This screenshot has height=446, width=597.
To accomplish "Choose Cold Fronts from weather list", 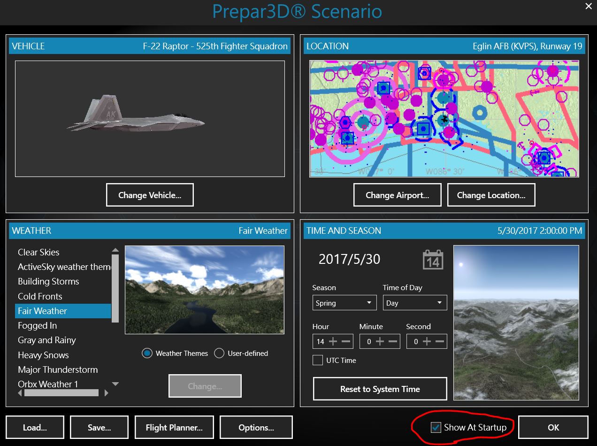I will (x=40, y=296).
